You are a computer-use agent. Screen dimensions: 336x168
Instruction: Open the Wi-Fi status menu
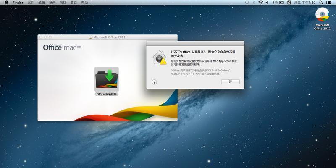click(x=260, y=3)
